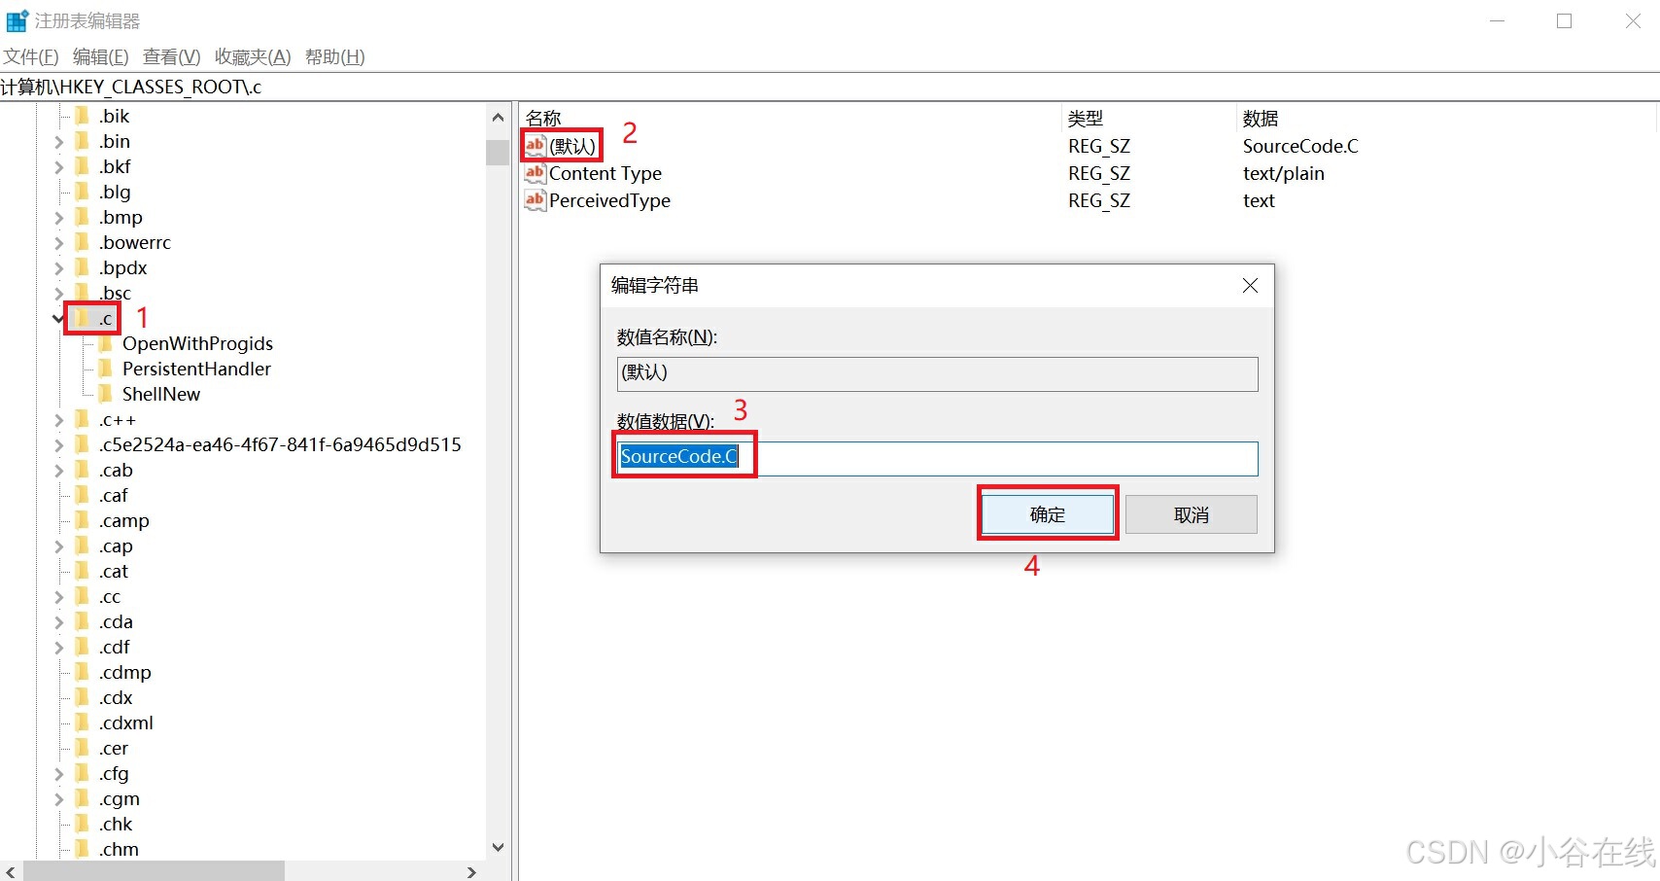Screen dimensions: 1660x881
Task: Expand the .bpdx key
Action: coord(58,267)
